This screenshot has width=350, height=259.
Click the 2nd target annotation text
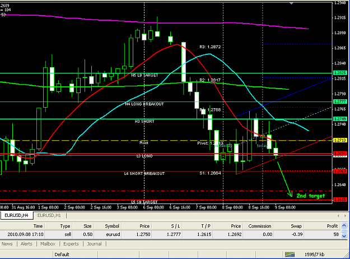click(x=310, y=196)
